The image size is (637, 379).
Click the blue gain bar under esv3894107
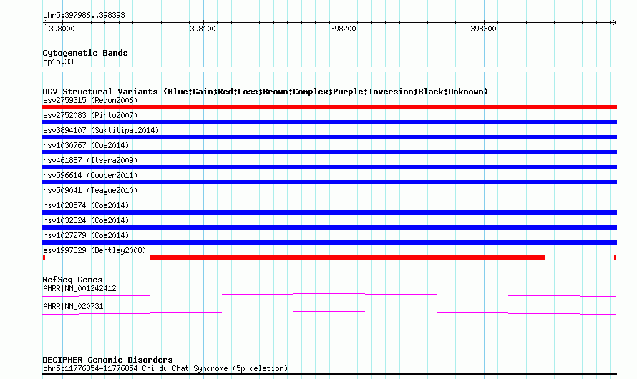click(x=329, y=137)
